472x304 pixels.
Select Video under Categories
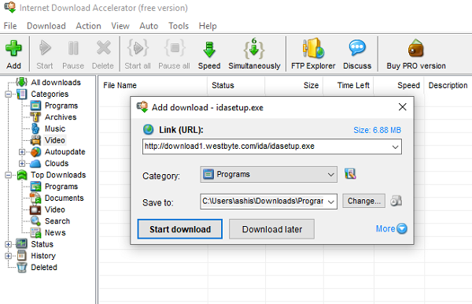click(x=55, y=140)
